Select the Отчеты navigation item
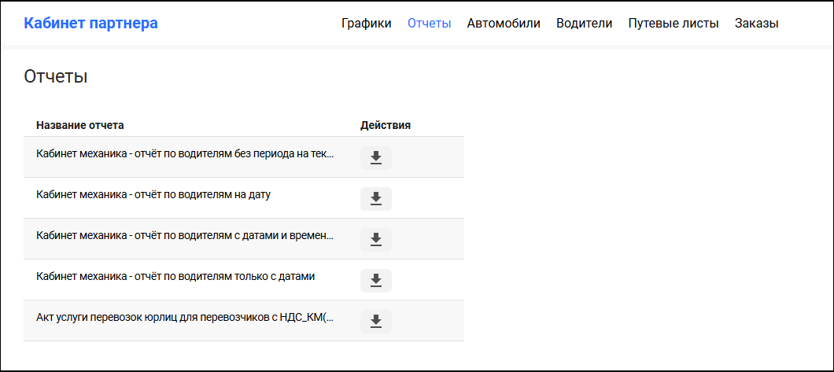This screenshot has height=372, width=834. click(x=429, y=24)
